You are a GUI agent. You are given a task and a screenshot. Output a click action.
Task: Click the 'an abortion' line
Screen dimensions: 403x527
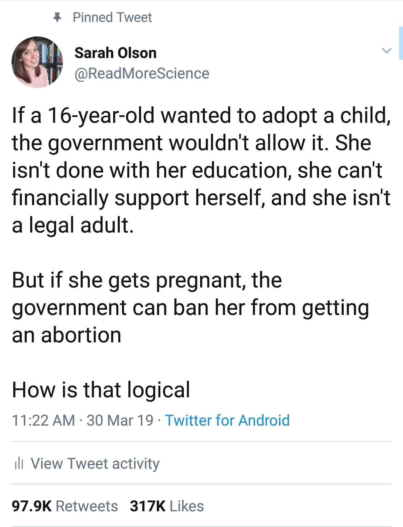[66, 335]
